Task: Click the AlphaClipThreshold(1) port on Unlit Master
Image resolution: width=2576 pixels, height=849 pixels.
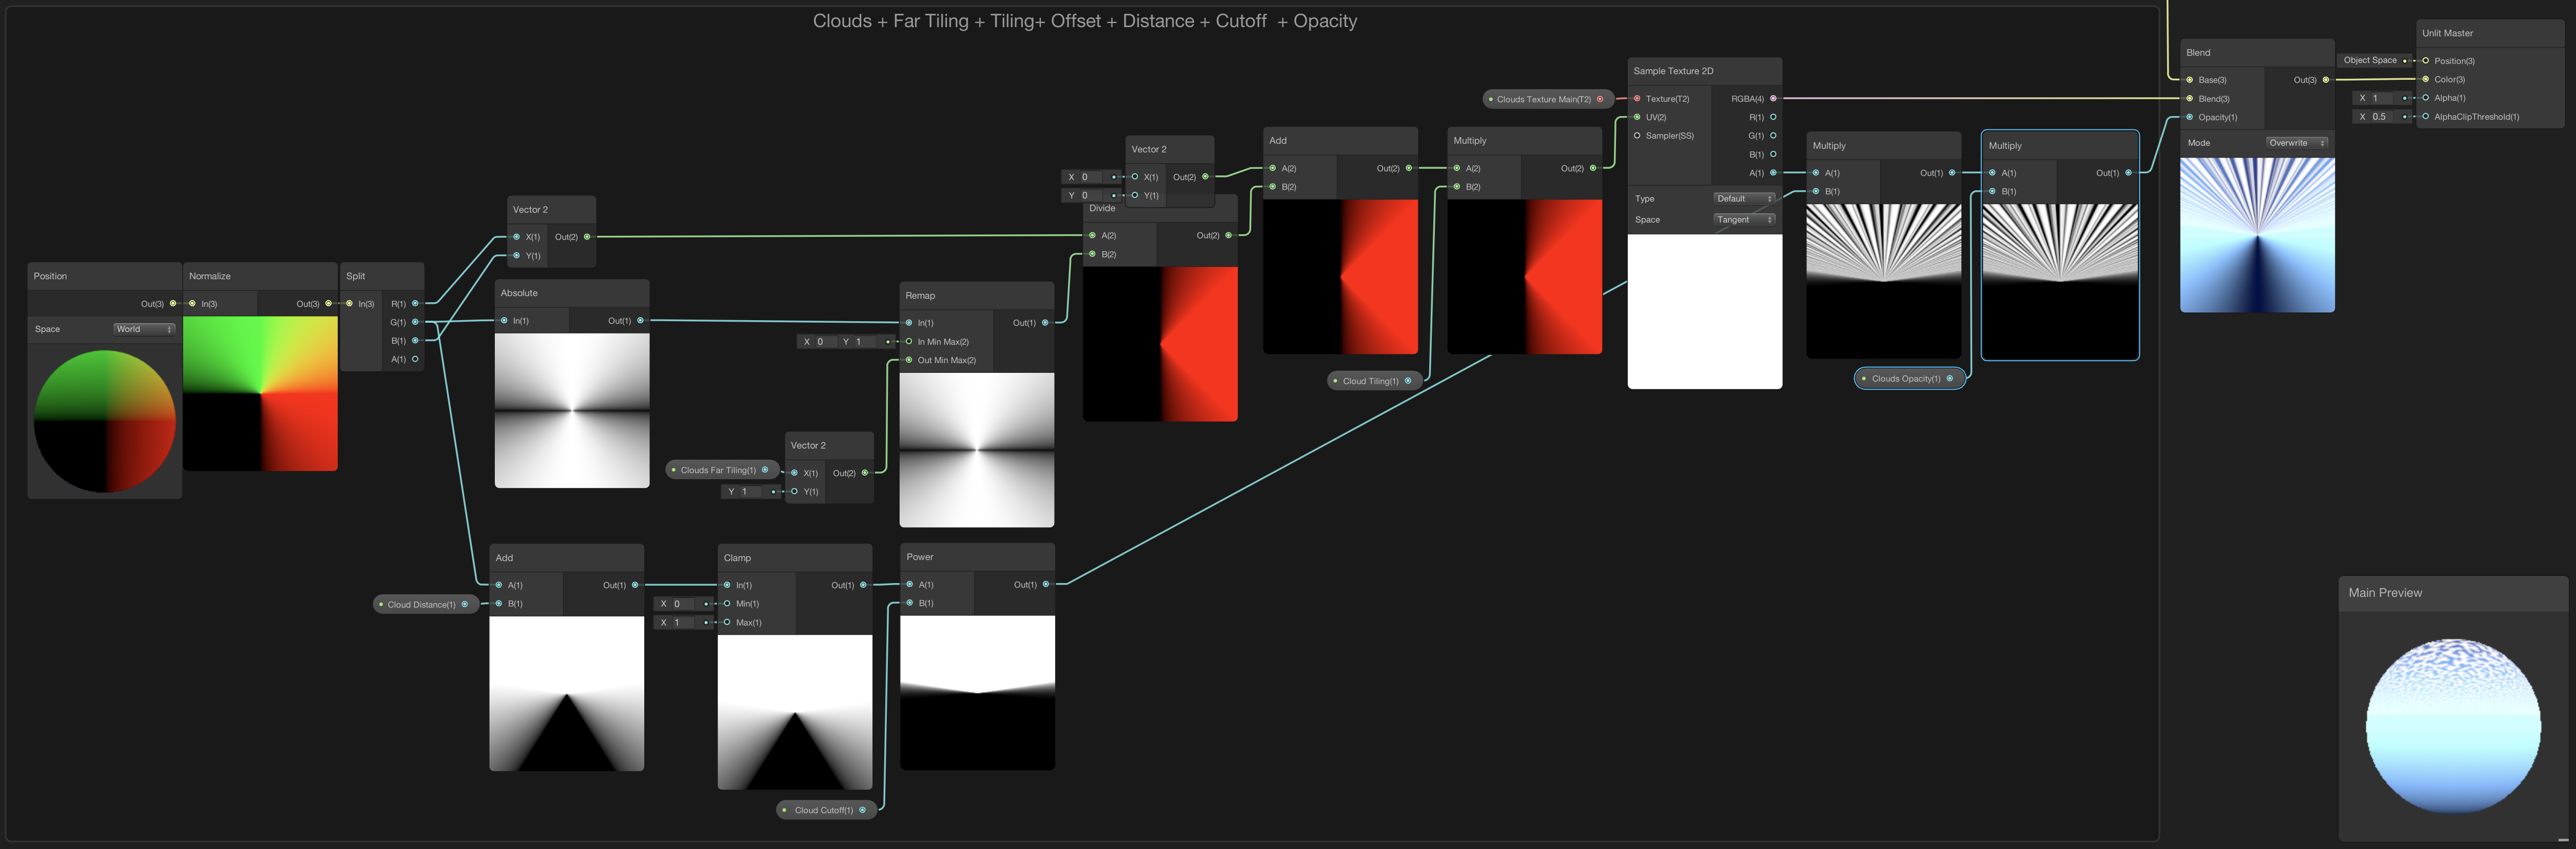Action: [x=2426, y=117]
